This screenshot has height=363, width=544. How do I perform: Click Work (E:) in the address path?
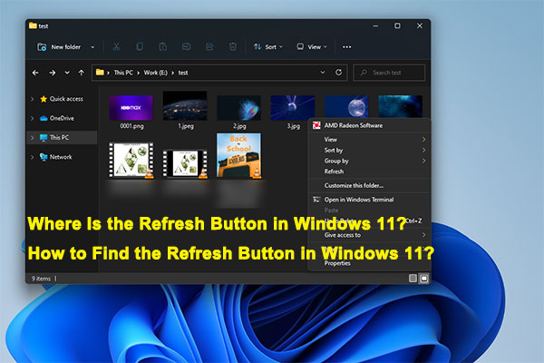click(155, 73)
